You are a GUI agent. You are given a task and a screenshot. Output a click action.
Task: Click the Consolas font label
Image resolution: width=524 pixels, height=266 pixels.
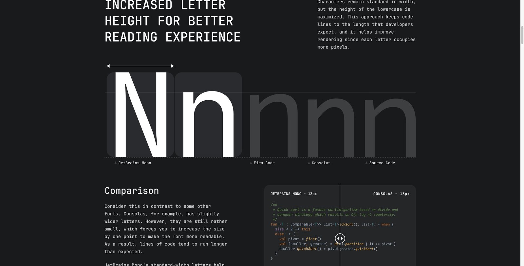click(x=321, y=163)
